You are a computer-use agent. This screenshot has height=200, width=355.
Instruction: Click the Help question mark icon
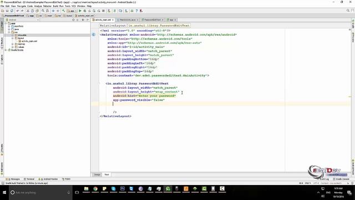tap(136, 11)
